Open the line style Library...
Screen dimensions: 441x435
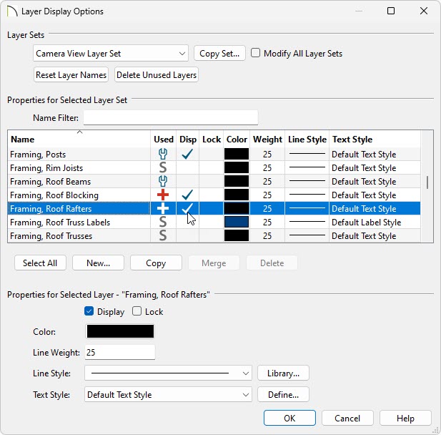283,373
